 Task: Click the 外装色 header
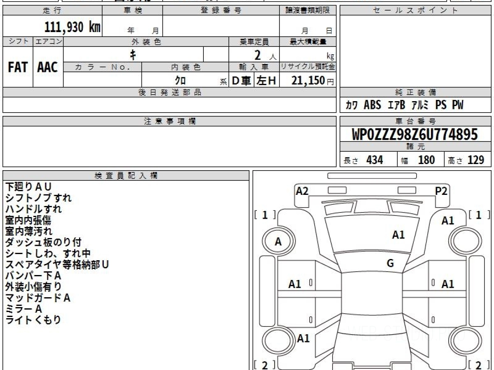(x=146, y=42)
